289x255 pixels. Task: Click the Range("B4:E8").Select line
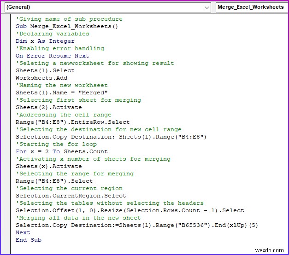[x=54, y=181]
